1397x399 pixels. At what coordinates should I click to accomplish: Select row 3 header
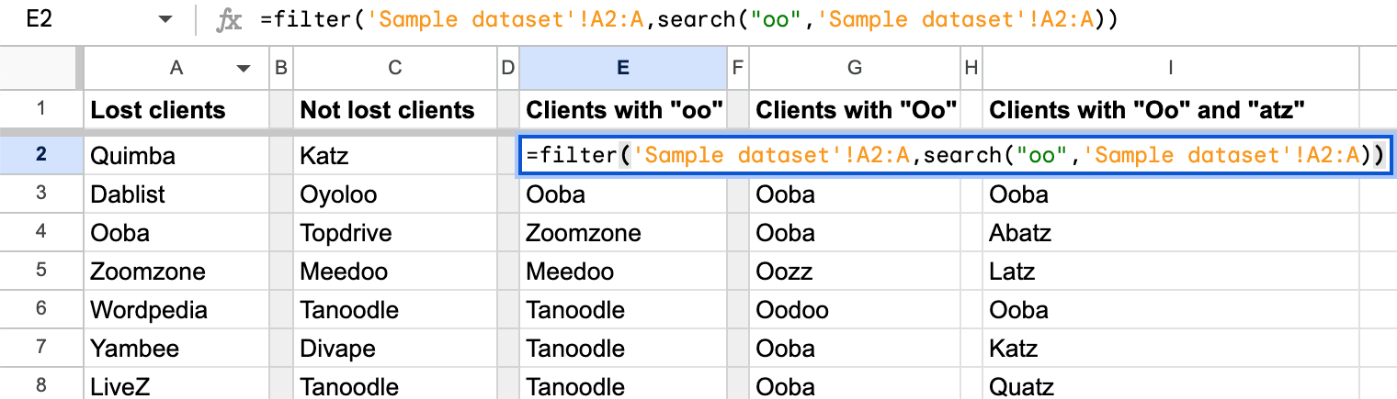40,194
